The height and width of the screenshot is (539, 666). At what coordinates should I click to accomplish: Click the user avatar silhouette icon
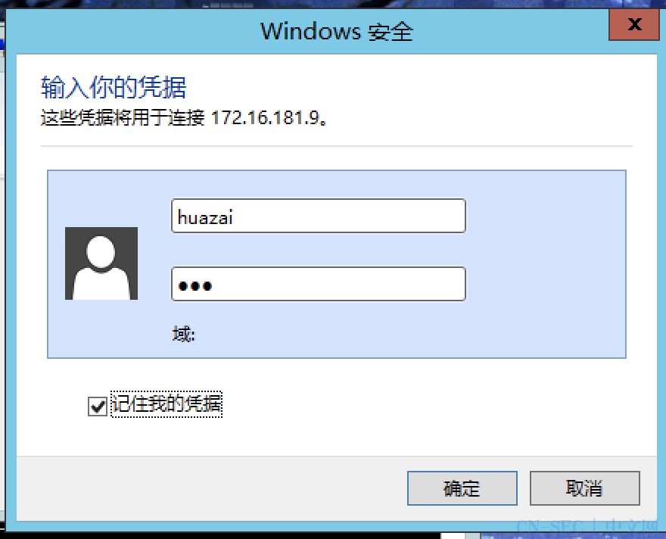[x=101, y=263]
